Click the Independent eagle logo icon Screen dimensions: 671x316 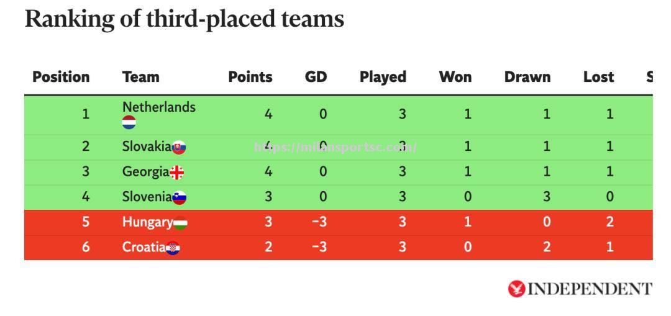click(516, 289)
